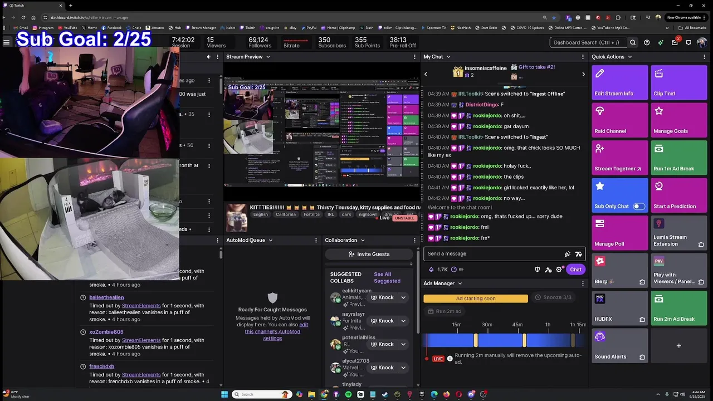Click the Dashboard Search magnifier icon

632,42
